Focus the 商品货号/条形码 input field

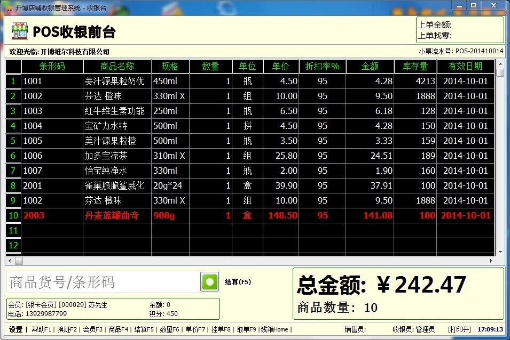(103, 281)
